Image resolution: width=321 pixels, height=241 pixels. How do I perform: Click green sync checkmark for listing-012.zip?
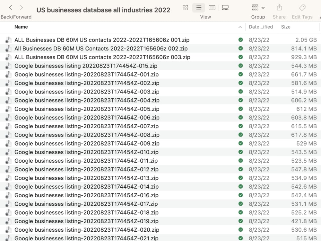click(x=241, y=169)
